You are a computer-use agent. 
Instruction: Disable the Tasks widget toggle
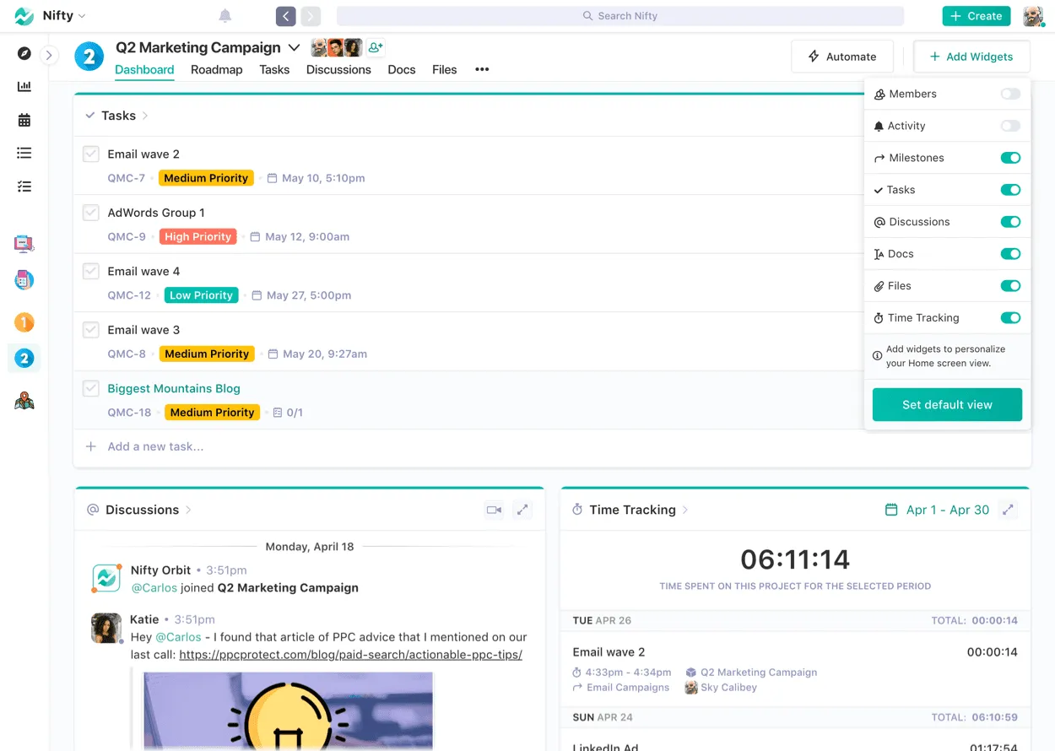[1009, 189]
